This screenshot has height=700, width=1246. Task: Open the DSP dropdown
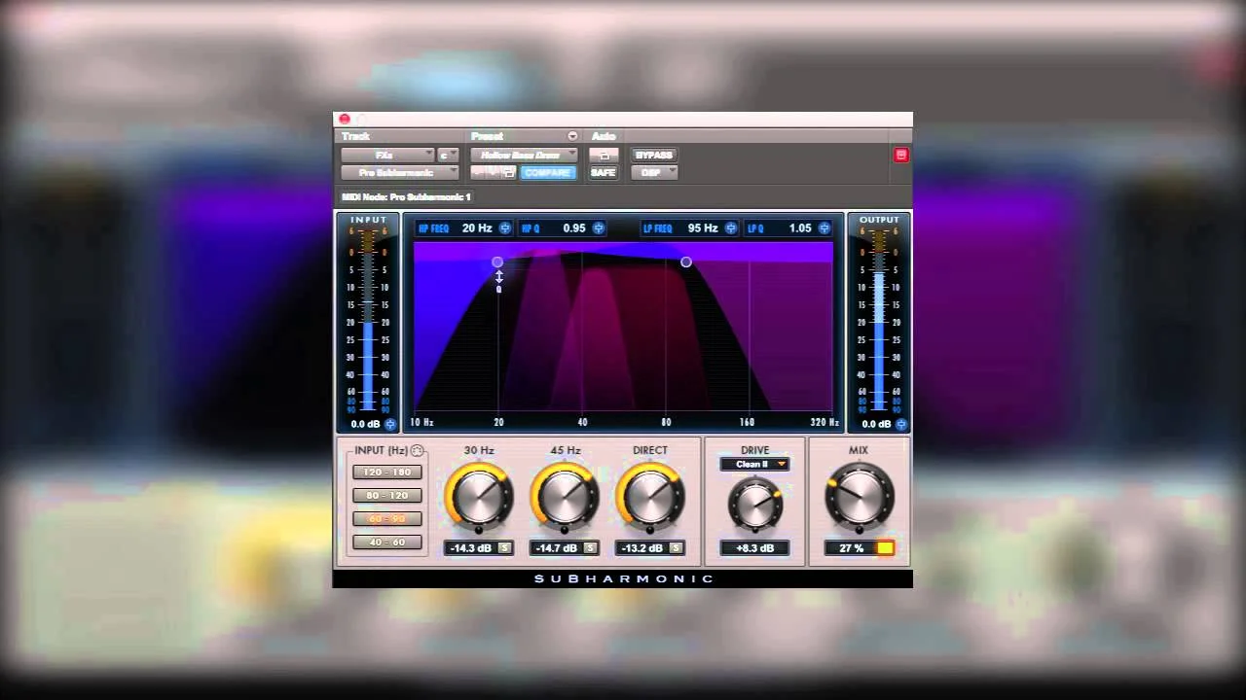click(653, 172)
